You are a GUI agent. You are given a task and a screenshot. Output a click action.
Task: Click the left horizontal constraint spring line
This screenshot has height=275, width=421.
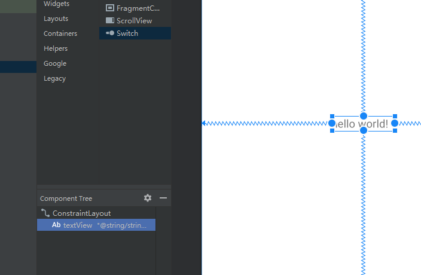click(x=266, y=123)
